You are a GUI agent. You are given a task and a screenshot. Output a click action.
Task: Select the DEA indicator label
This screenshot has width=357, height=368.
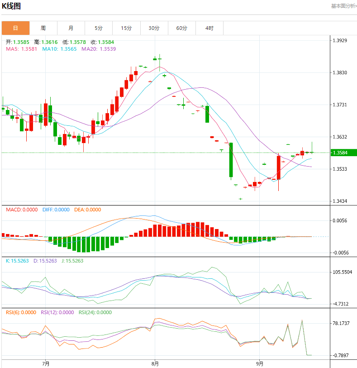[x=87, y=210]
